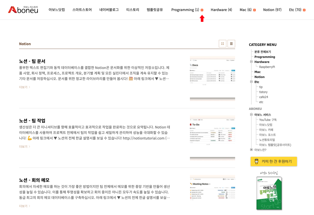314x215 pixels.
Task: Select tip subcategory
Action: click(261, 87)
